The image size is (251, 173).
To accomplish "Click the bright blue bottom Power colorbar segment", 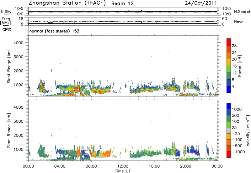I will pyautogui.click(x=229, y=90).
